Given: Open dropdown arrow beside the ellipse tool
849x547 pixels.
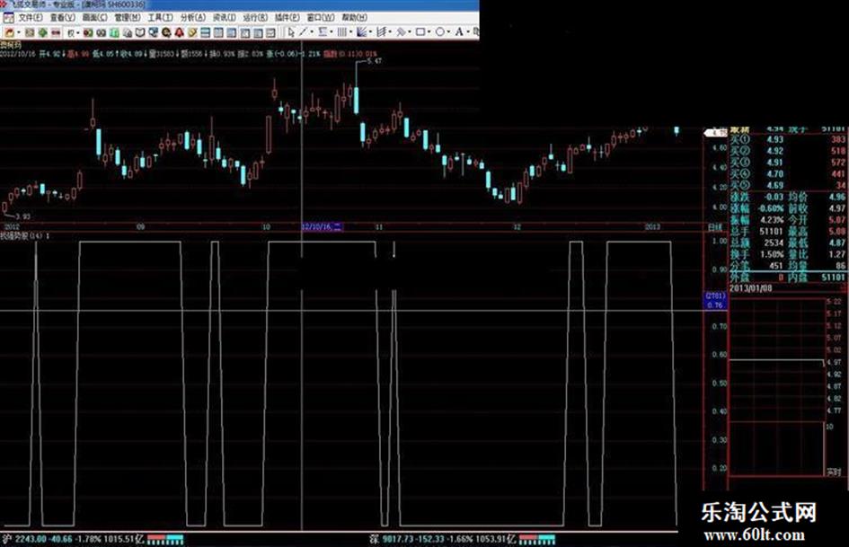Looking at the screenshot, I should tap(449, 32).
